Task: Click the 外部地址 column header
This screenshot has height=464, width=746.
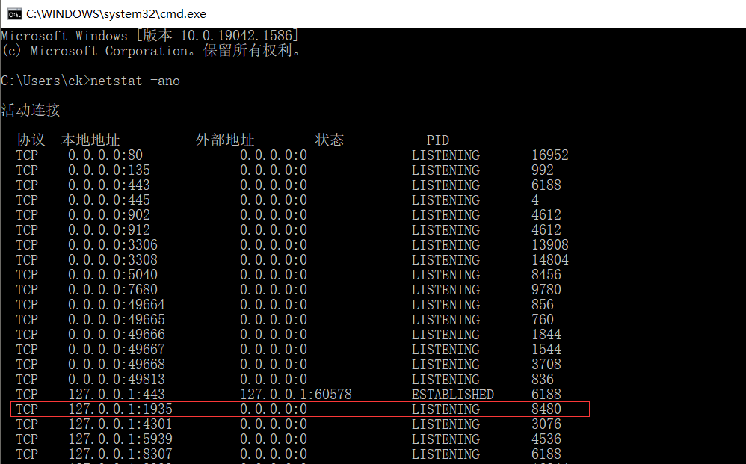Action: point(225,140)
